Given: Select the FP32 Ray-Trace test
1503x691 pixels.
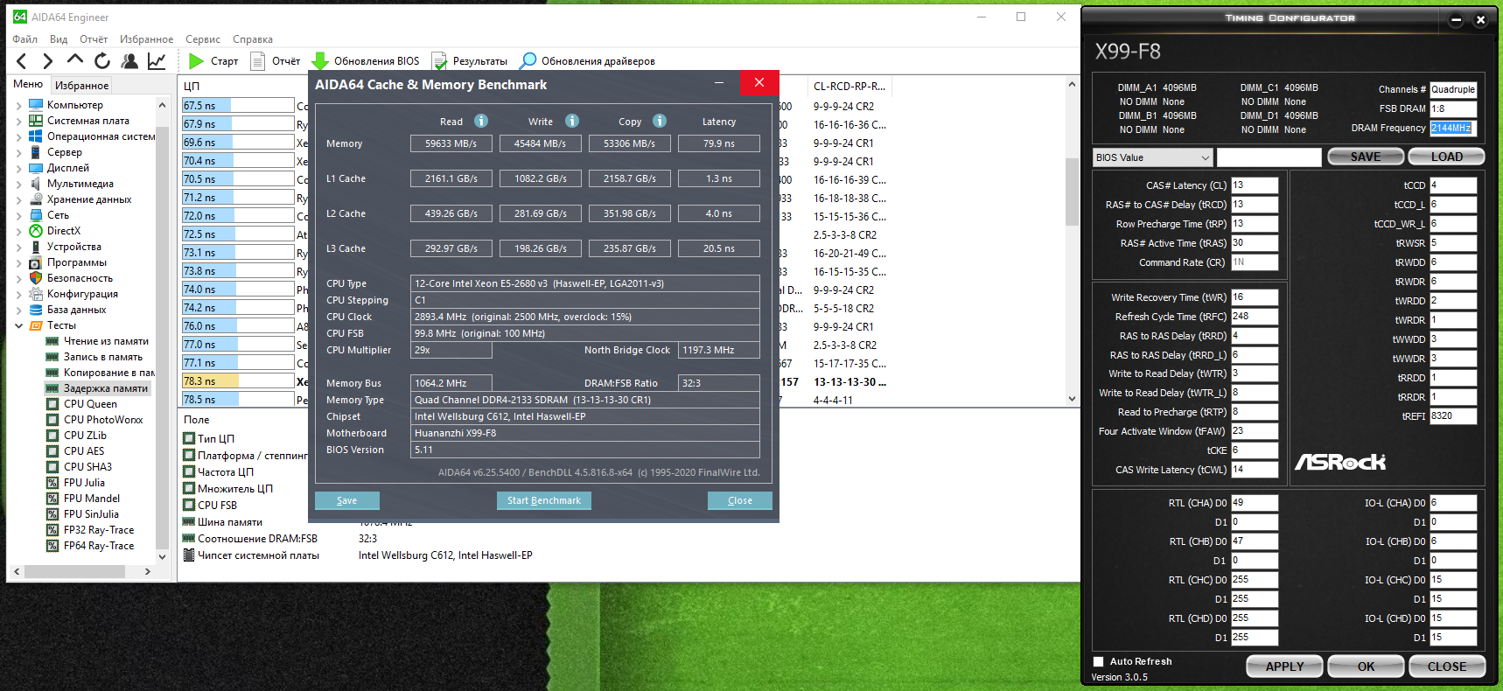Looking at the screenshot, I should point(99,530).
